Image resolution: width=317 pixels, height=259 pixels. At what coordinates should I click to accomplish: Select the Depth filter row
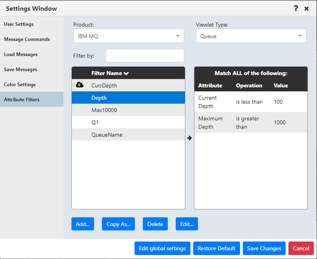[x=129, y=98]
